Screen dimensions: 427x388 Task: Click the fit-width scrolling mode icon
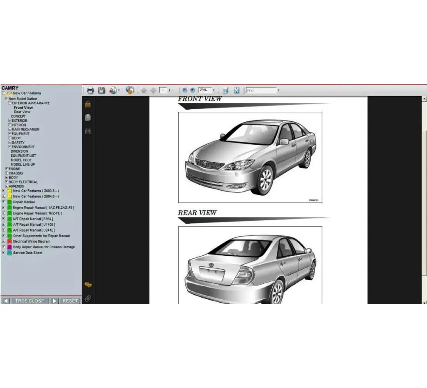point(225,90)
